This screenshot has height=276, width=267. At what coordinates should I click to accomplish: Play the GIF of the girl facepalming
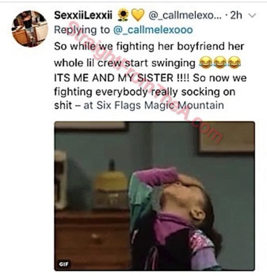point(155,196)
